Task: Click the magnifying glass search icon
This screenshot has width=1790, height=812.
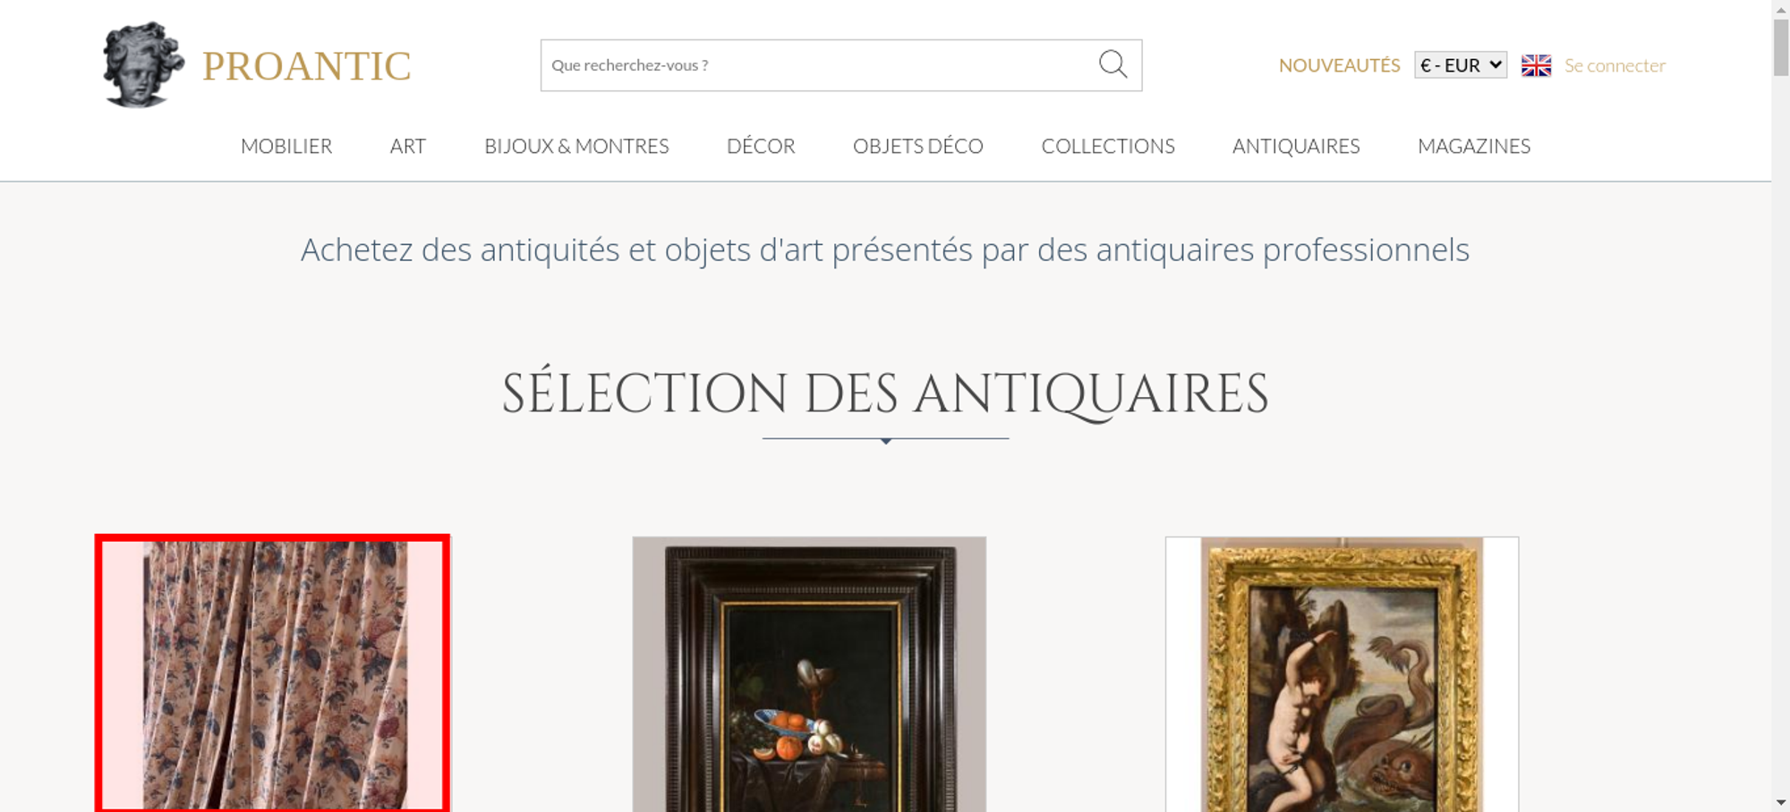Action: pyautogui.click(x=1112, y=64)
